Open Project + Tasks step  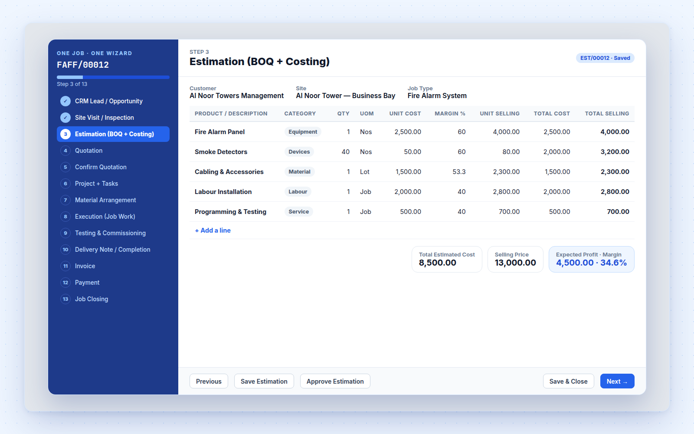pos(113,184)
